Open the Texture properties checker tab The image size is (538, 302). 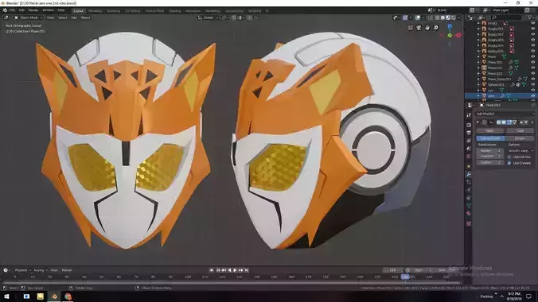click(469, 223)
